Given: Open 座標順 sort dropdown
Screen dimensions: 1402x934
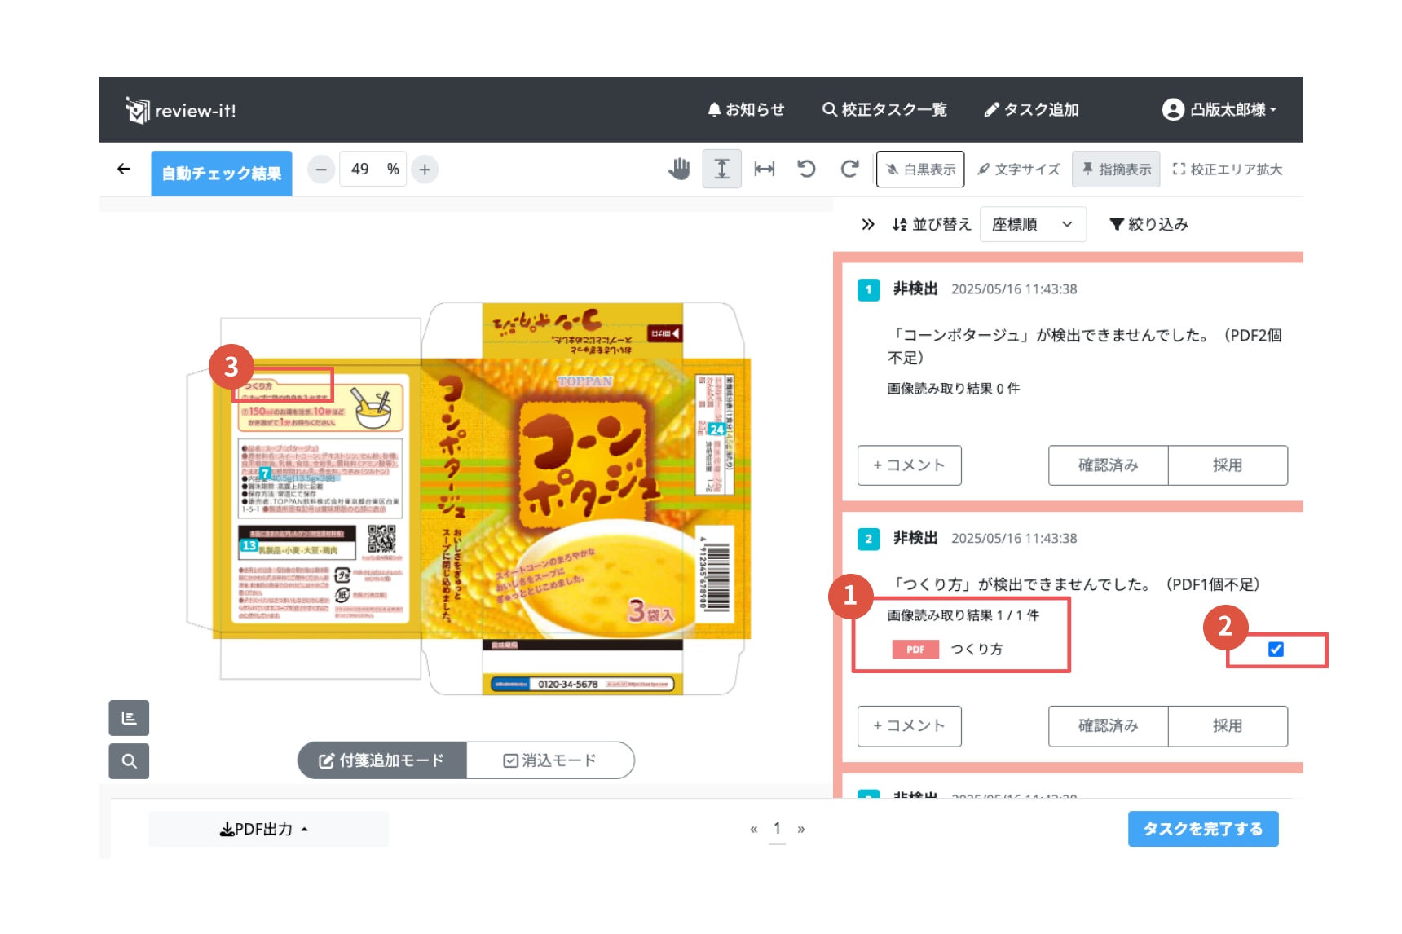Looking at the screenshot, I should point(1033,224).
